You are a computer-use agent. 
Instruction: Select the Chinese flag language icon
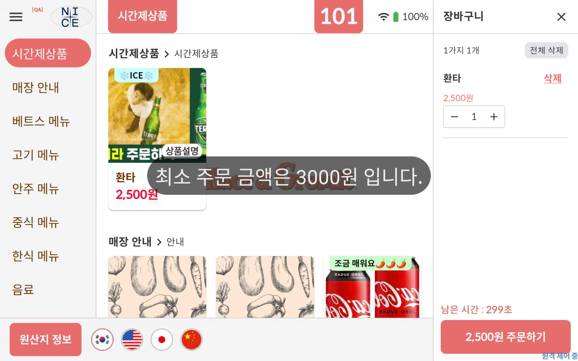click(x=192, y=340)
